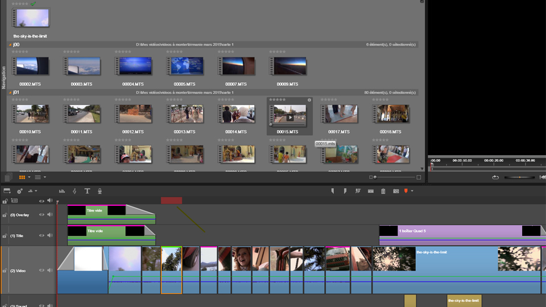The width and height of the screenshot is (546, 307).
Task: Click the ScoreFitter treble clef icon
Action: click(x=75, y=191)
